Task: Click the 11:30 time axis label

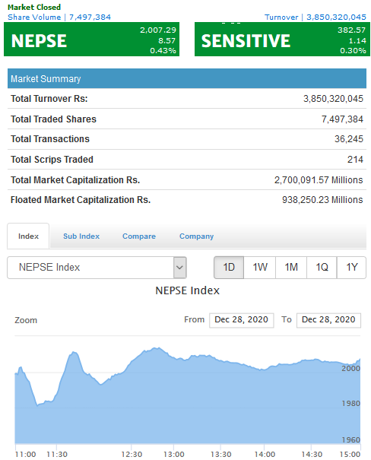Action: click(57, 454)
